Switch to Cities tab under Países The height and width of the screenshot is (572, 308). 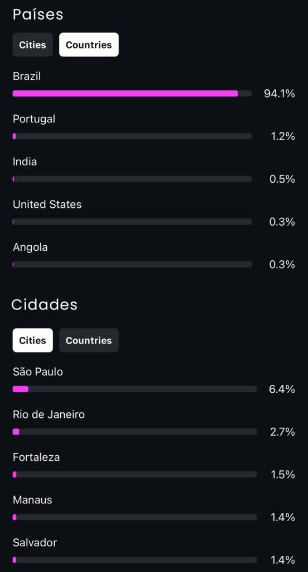coord(33,45)
